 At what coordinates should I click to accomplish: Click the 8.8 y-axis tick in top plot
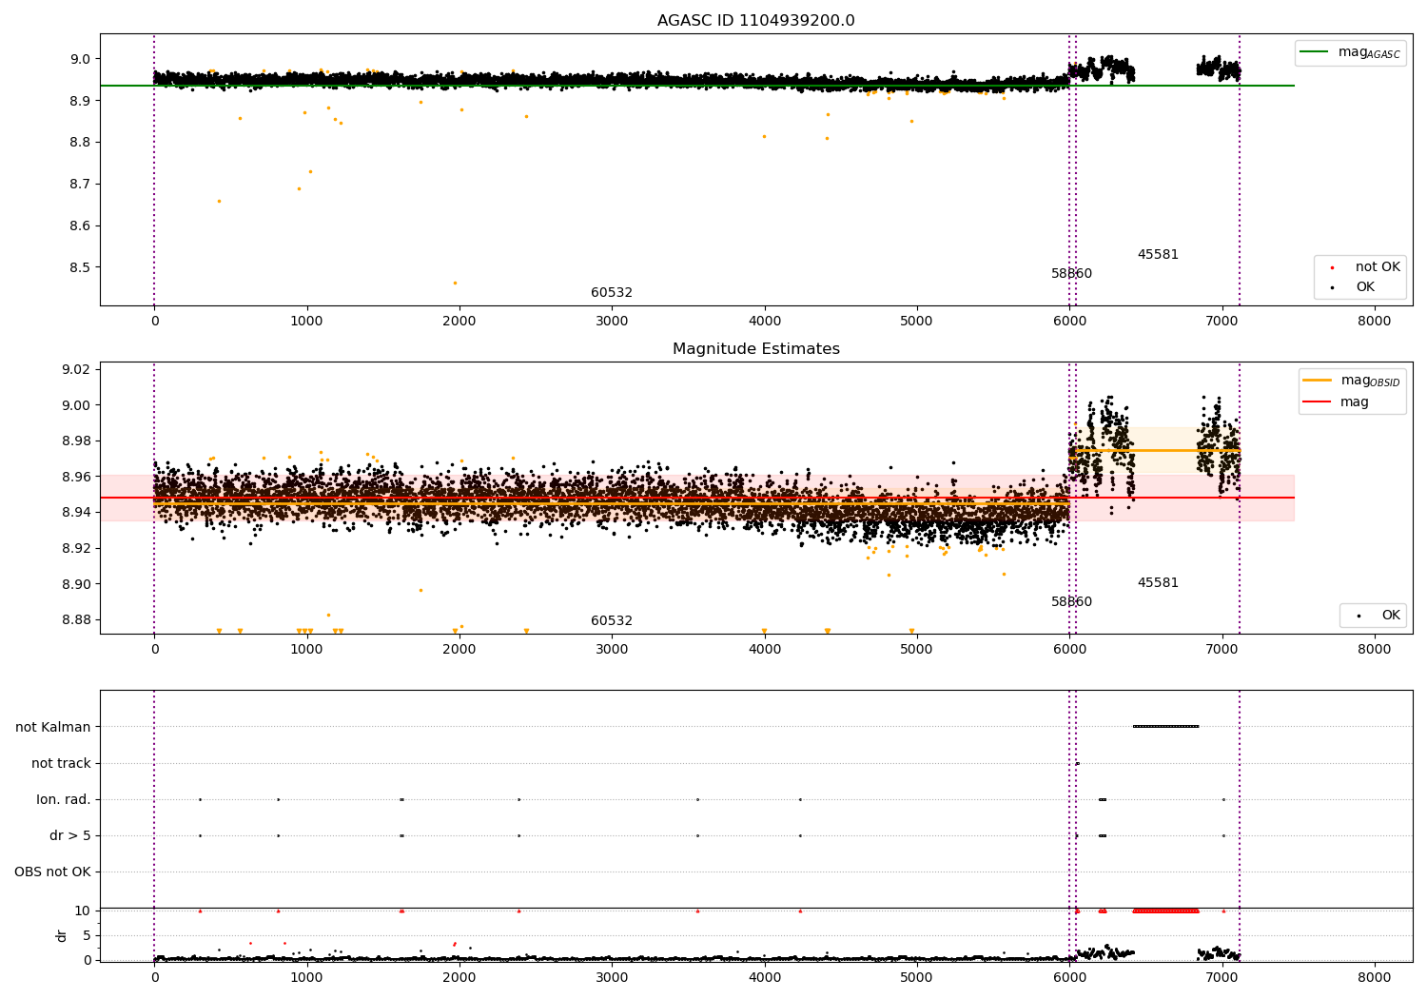(x=80, y=143)
